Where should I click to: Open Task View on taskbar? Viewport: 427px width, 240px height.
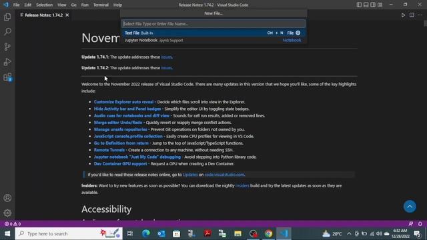point(130,234)
